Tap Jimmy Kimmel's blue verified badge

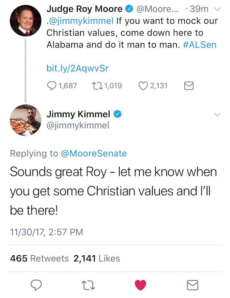tap(118, 114)
